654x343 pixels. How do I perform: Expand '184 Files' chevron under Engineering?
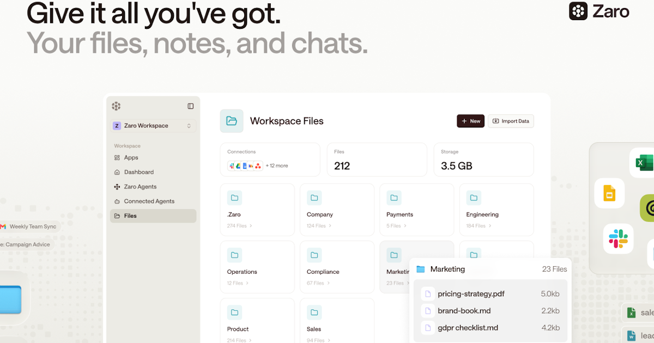click(490, 226)
